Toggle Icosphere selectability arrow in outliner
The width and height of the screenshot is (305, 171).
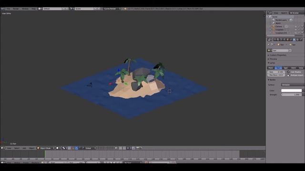299,29
